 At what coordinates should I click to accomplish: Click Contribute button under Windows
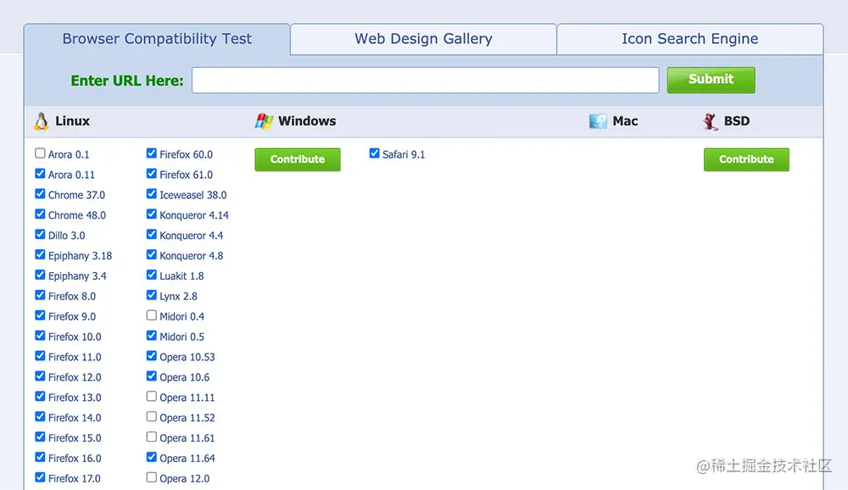(298, 159)
